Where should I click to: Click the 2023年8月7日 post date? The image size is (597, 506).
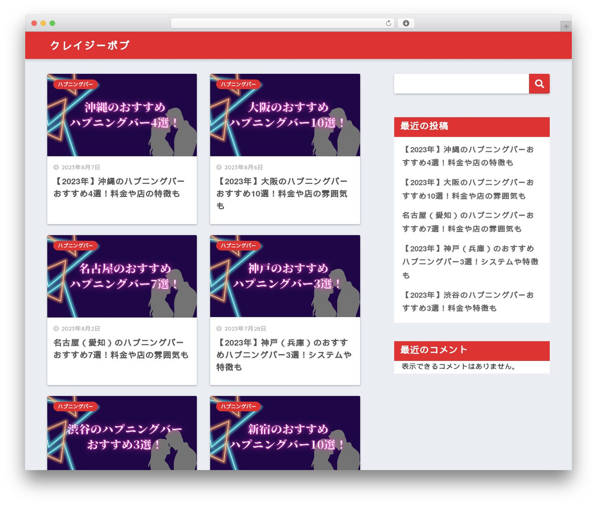[x=81, y=167]
